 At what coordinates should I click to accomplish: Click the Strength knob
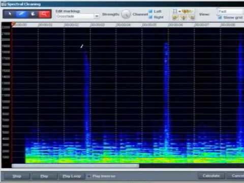coord(126,14)
